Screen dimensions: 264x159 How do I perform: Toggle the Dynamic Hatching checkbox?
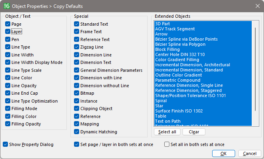(x=77, y=132)
